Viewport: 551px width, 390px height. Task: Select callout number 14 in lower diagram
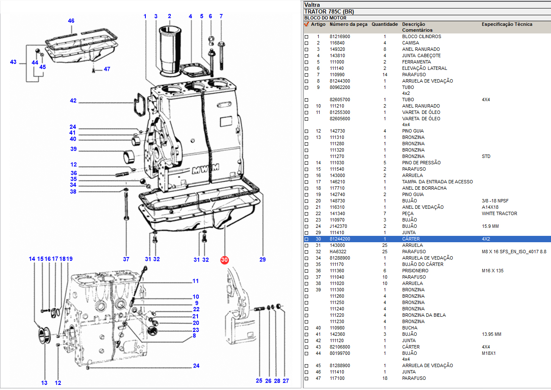[32, 259]
